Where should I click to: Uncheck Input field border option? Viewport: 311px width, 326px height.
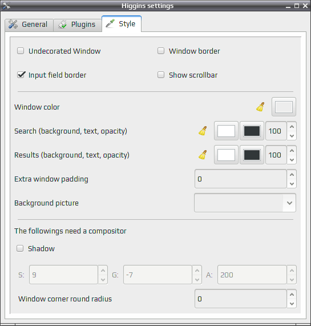point(21,75)
